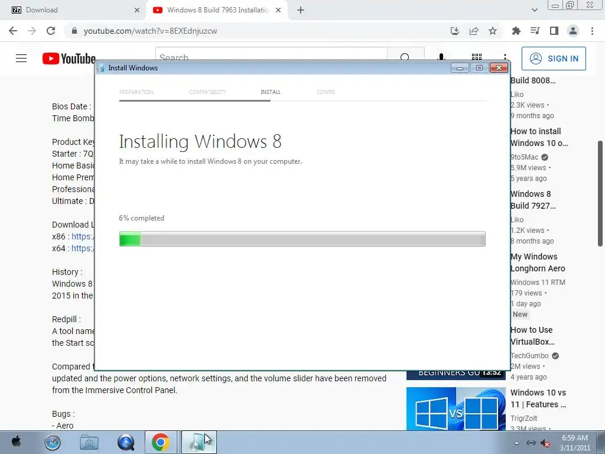Reload the YouTube page

(51, 31)
